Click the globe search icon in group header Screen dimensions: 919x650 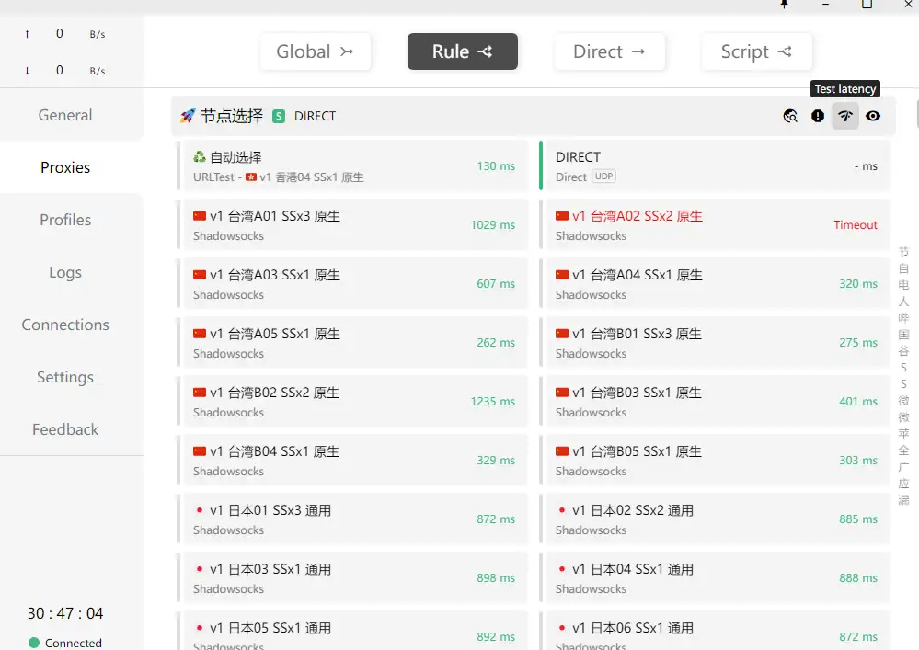790,116
